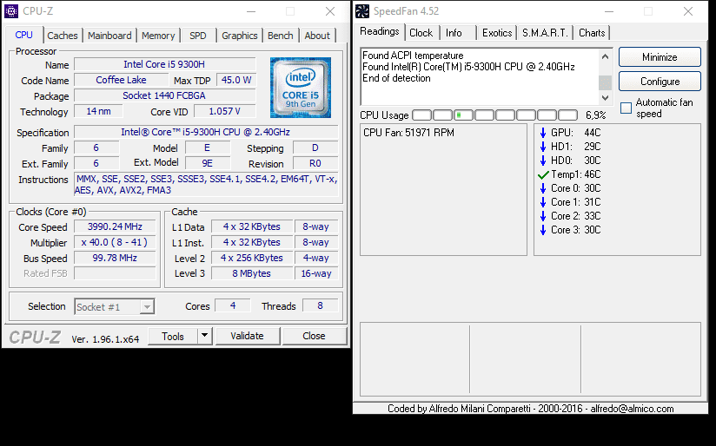Click the down arrow icon beside GPU temperature

tap(543, 133)
